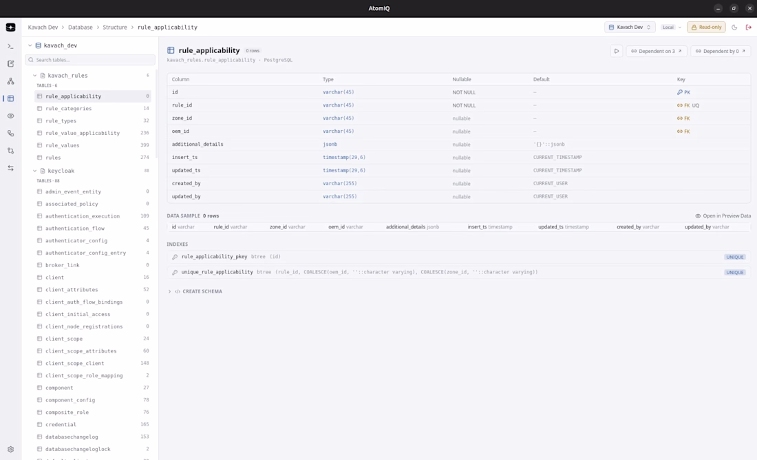
Task: Go to Structure breadcrumb
Action: [x=115, y=28]
